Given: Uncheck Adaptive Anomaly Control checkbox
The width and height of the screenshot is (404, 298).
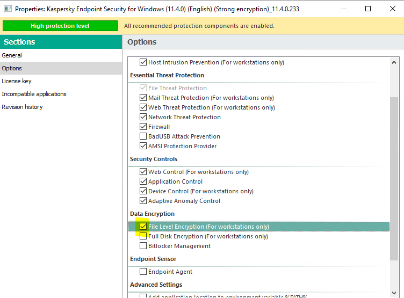Looking at the screenshot, I should pos(143,201).
